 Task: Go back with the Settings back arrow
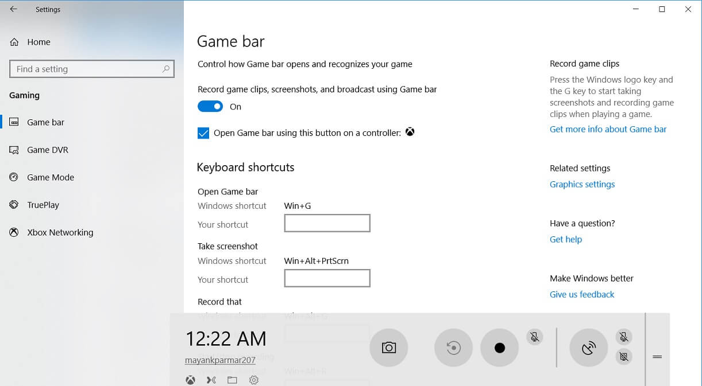(14, 9)
